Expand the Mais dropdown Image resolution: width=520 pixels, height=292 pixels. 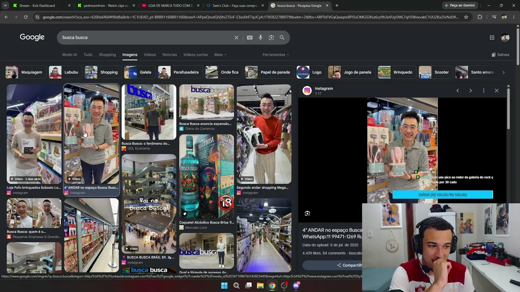(x=220, y=55)
